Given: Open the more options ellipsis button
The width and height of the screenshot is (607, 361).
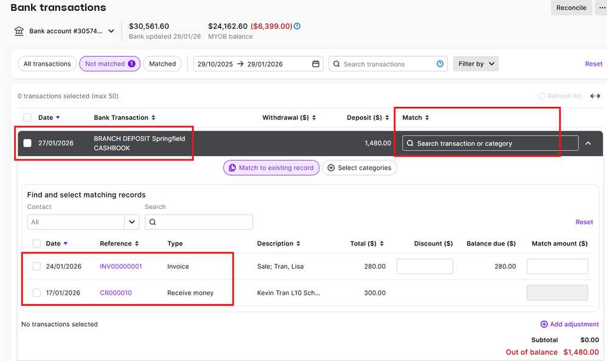Looking at the screenshot, I should point(600,8).
